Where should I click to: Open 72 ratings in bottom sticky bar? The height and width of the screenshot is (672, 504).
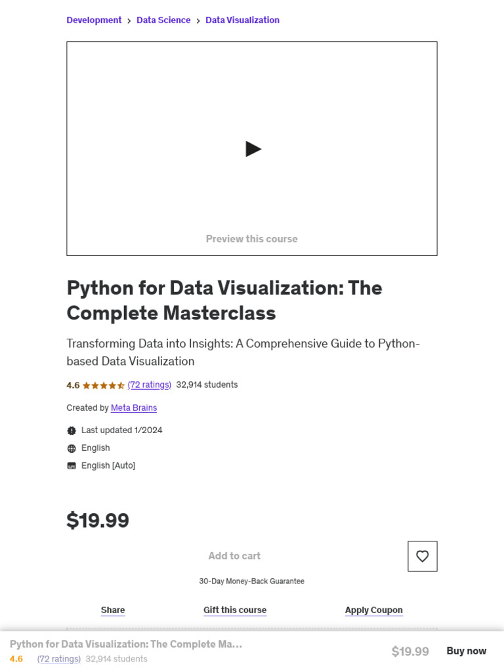coord(59,659)
